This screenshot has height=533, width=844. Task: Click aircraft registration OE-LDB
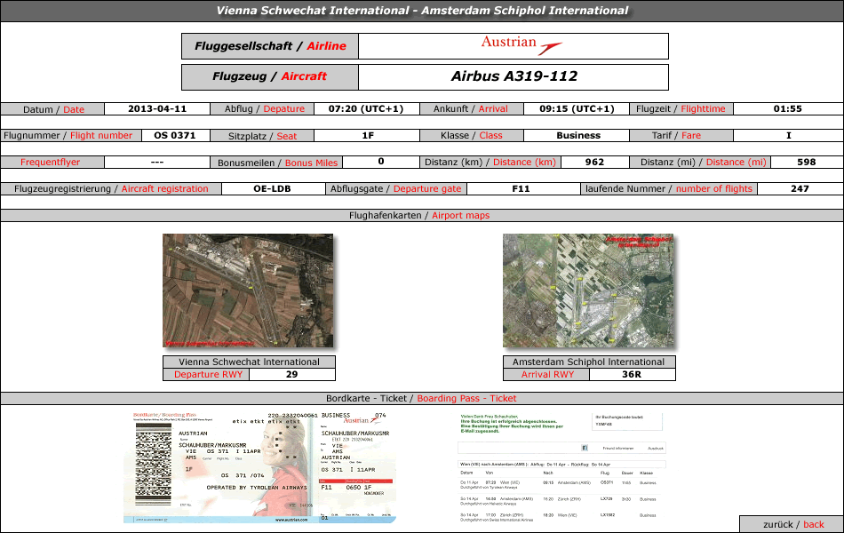272,188
